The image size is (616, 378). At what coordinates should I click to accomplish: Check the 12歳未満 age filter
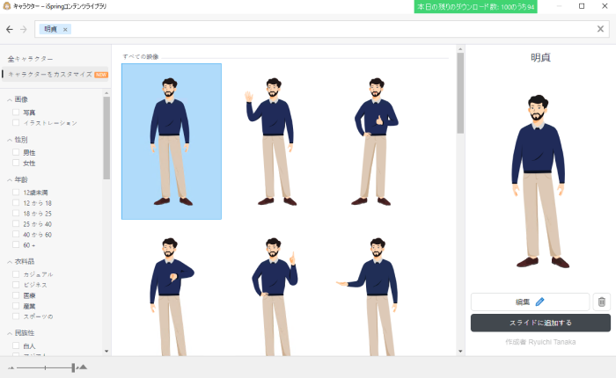[x=16, y=193]
